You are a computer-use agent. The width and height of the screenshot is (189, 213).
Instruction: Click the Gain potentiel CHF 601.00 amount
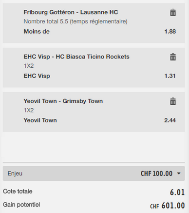[168, 206]
